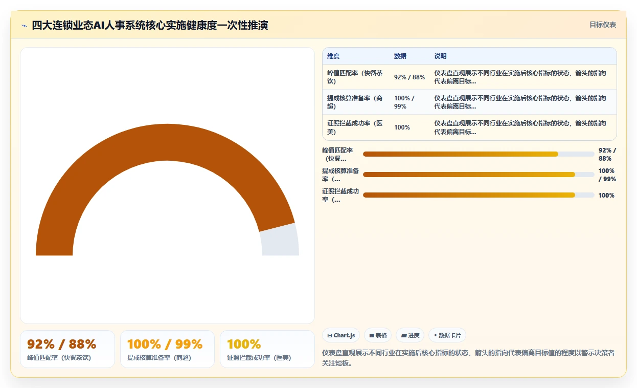
Task: Click the gray remaining segment of the gauge
Action: [280, 241]
